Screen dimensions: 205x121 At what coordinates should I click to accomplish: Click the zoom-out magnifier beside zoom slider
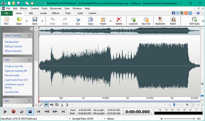pos(169,105)
